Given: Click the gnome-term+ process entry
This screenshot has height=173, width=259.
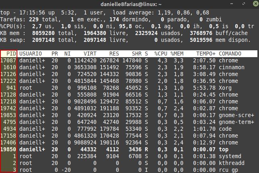Looking at the screenshot, I should (235, 122).
